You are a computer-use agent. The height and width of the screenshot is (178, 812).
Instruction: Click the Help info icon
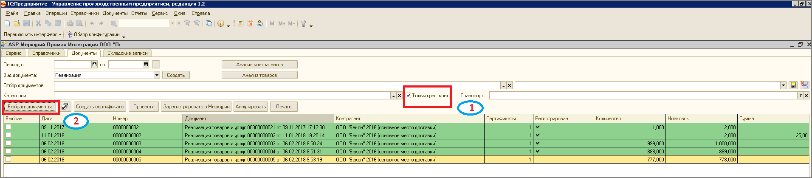pos(221,23)
